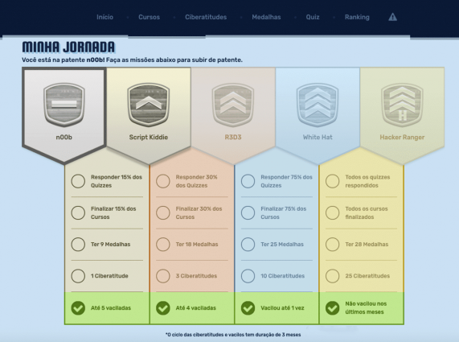Click green checkmark beside Até 4 vaciladas
The image size is (459, 342).
(163, 308)
